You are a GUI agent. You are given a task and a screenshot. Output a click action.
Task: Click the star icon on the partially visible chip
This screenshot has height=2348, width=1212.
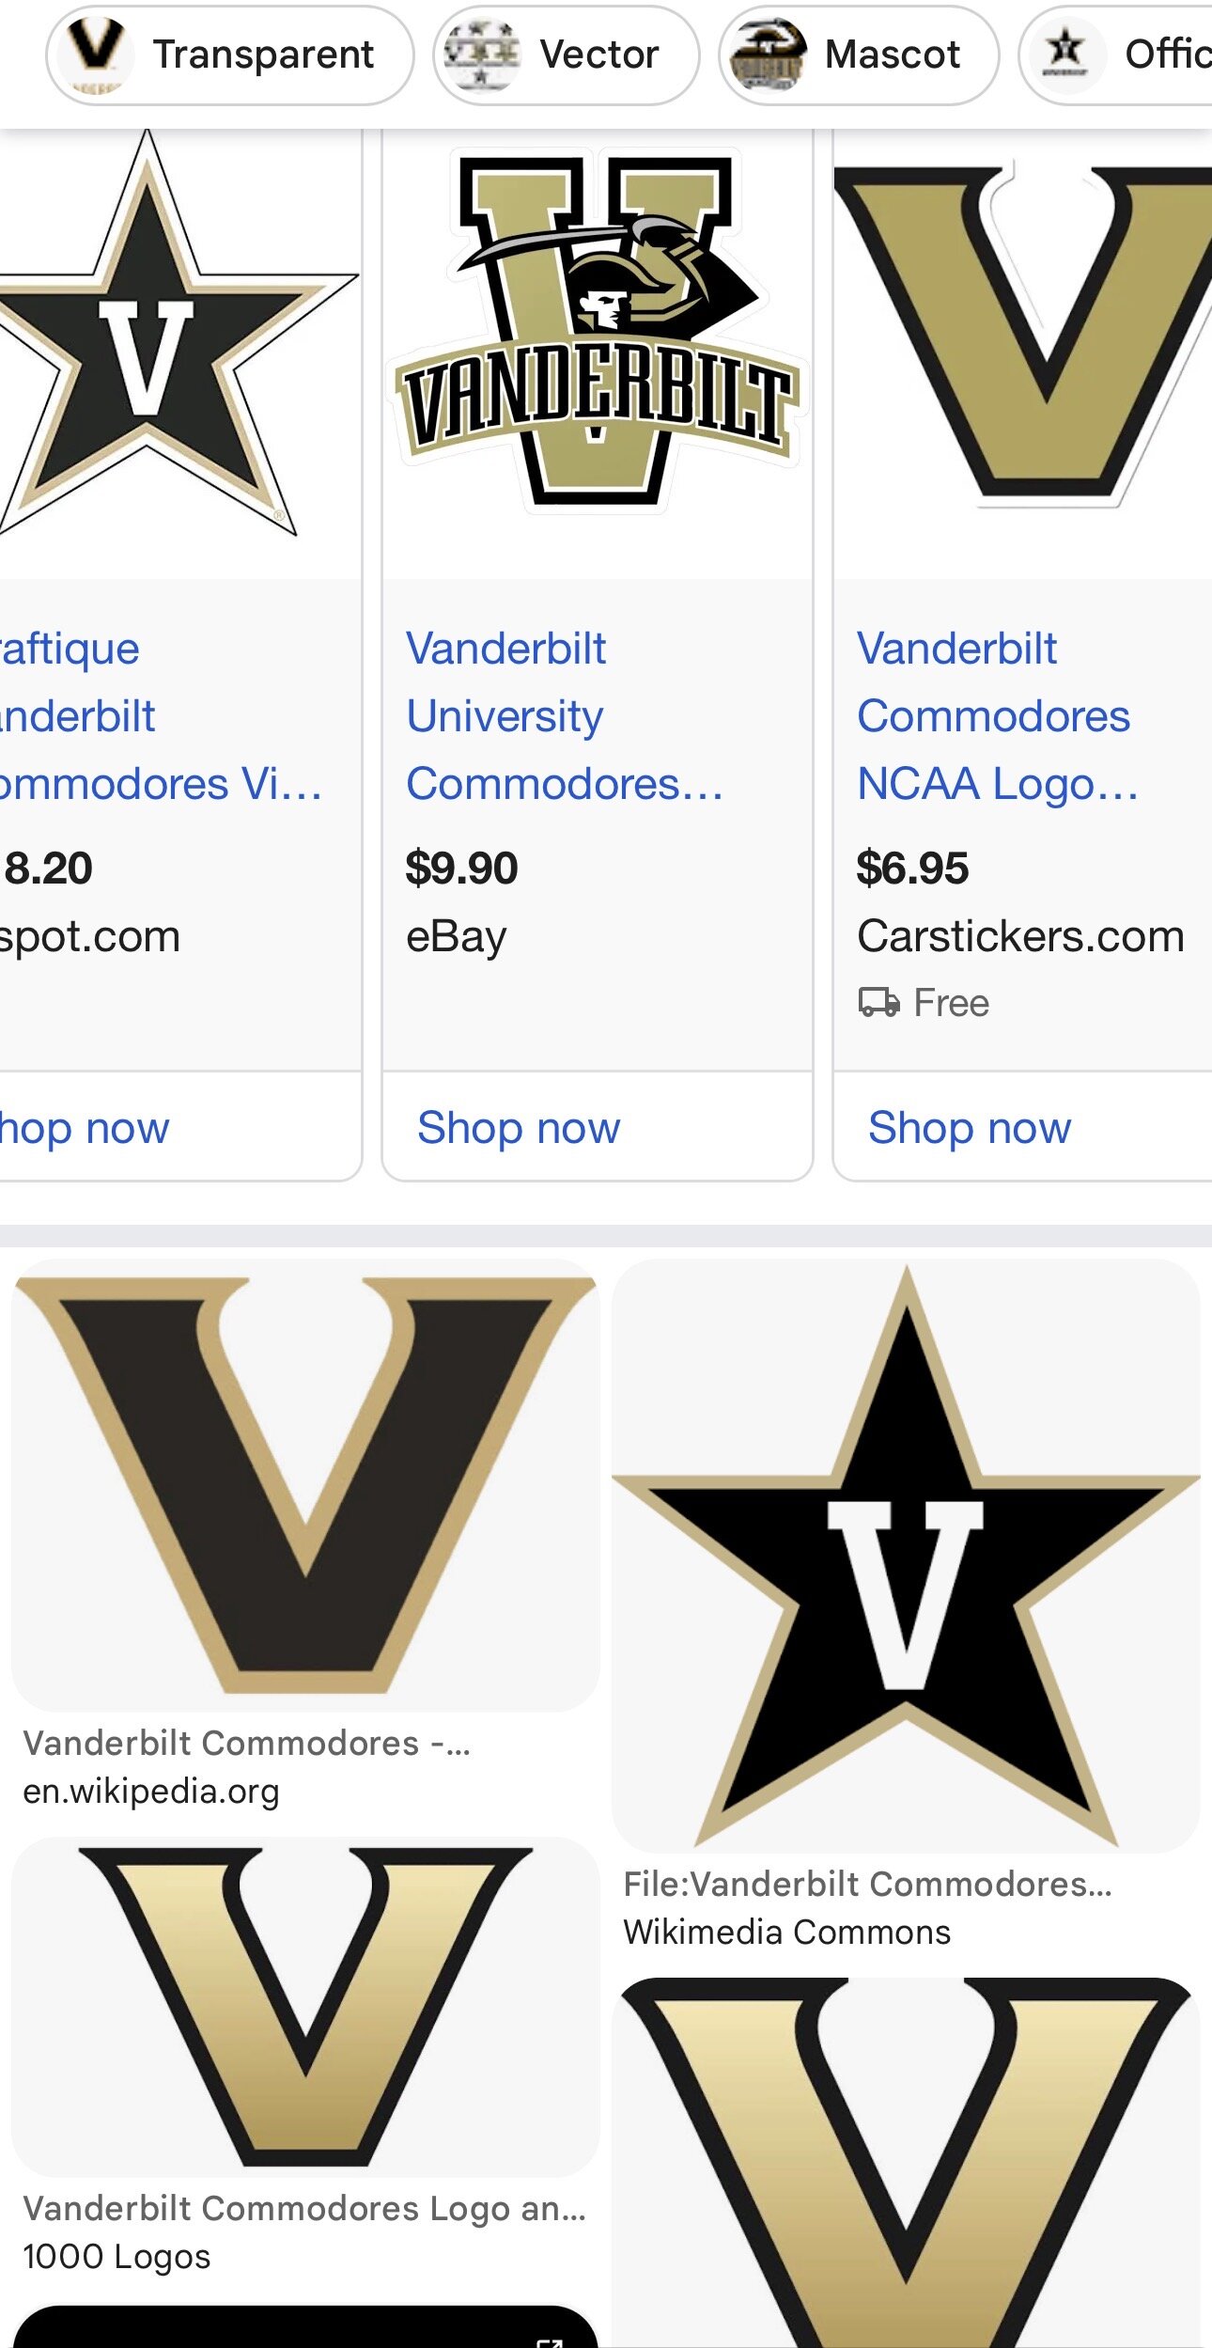(x=1065, y=53)
